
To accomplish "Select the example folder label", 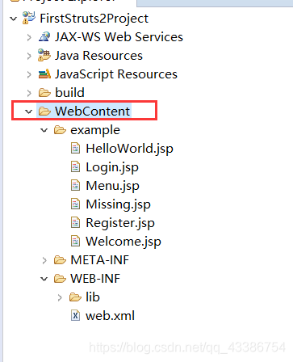I will pyautogui.click(x=95, y=130).
